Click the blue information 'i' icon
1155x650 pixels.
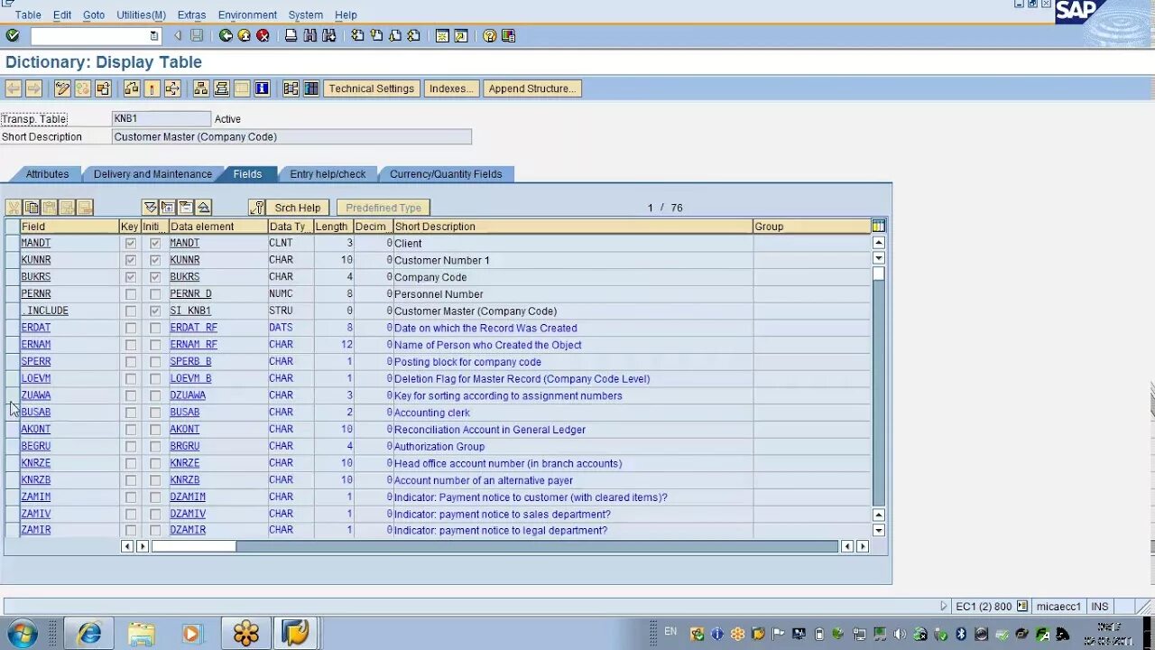pos(262,88)
